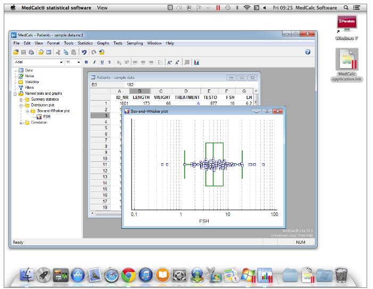
Task: Click the spreadsheet horizontal scrollbar left arrow
Action: [92, 213]
